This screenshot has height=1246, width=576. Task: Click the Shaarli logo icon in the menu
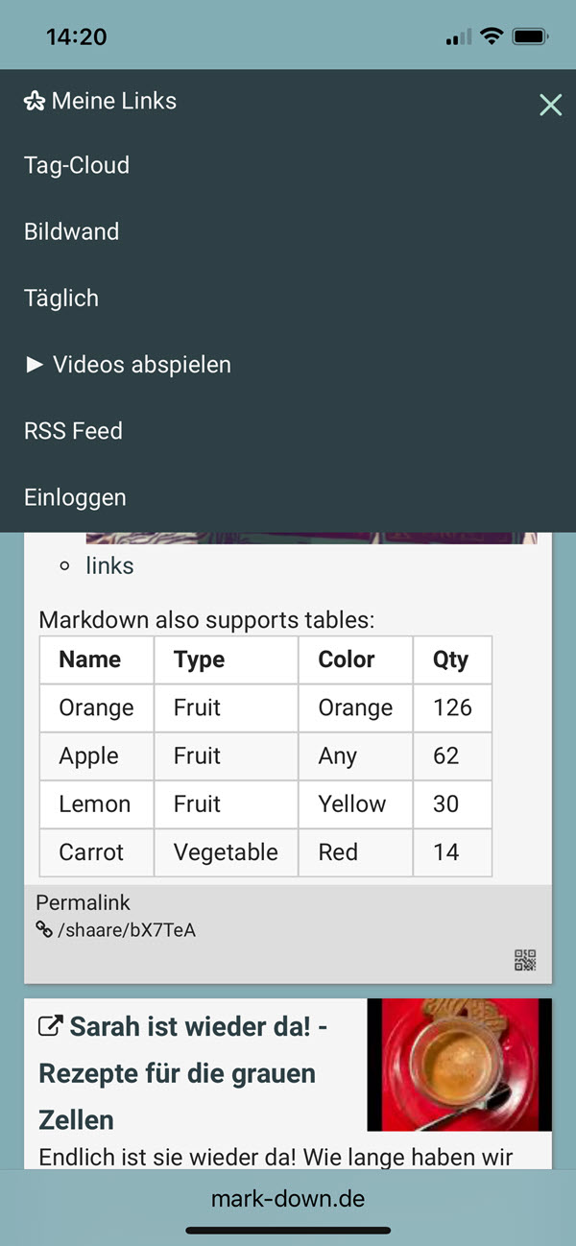pos(35,101)
